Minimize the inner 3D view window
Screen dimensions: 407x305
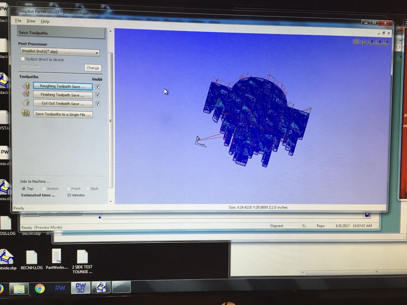[x=379, y=33]
